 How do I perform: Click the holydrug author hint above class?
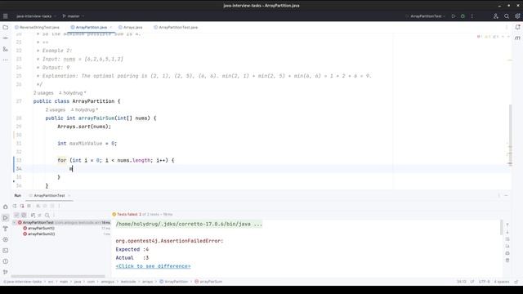[x=73, y=93]
